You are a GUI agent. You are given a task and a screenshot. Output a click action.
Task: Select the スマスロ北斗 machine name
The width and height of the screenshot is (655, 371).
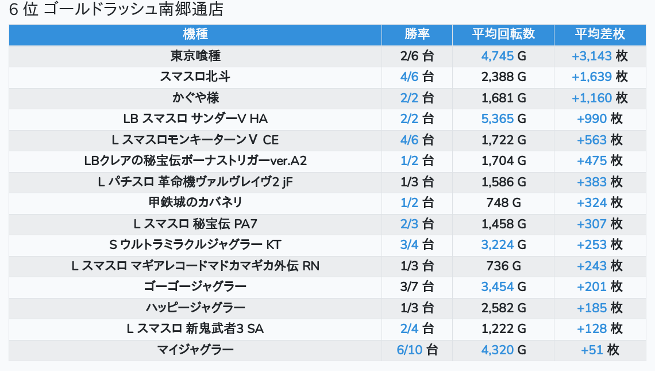click(195, 77)
